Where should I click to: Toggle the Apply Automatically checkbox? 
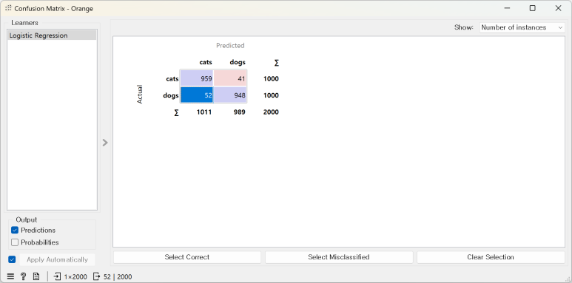12,259
